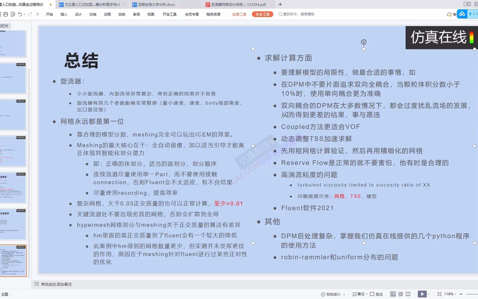Open the 审阅 ribbon tab
The width and height of the screenshot is (478, 299).
tap(136, 14)
